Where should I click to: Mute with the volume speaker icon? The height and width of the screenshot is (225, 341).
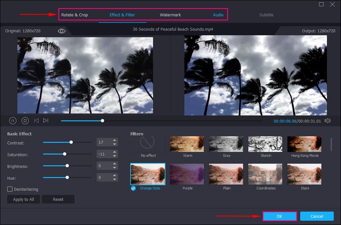[x=327, y=121]
